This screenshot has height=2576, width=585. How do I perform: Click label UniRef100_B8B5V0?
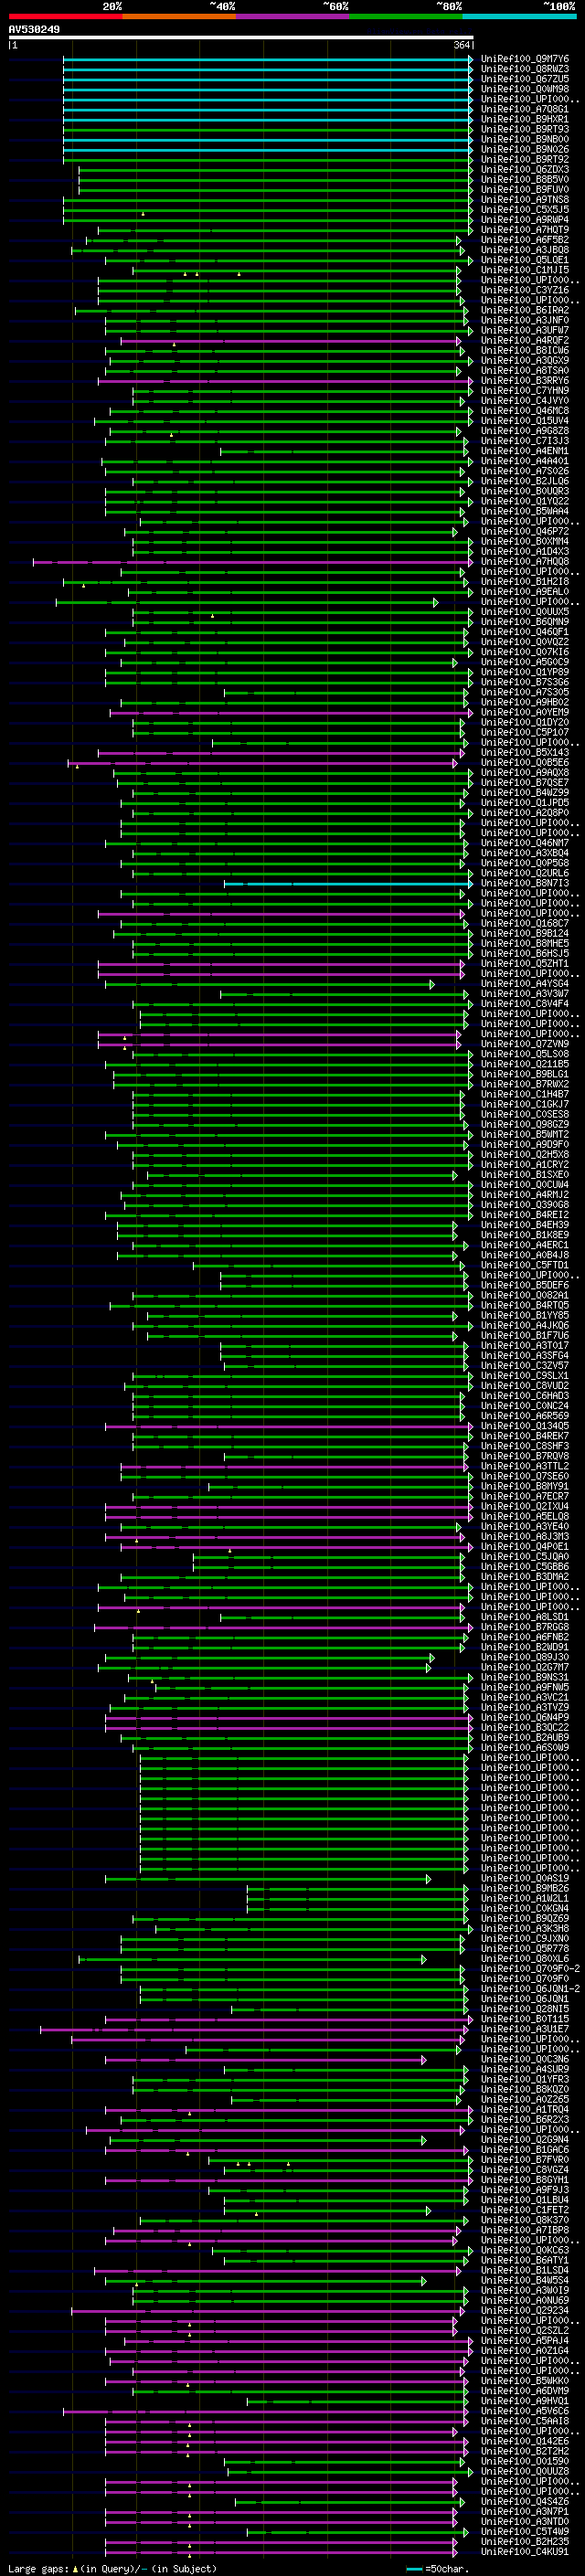pyautogui.click(x=525, y=179)
